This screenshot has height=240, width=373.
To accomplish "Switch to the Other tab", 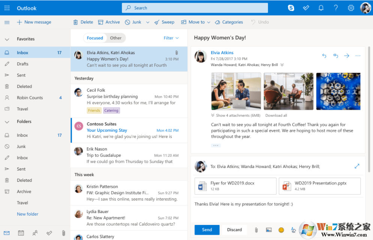I will (x=116, y=38).
